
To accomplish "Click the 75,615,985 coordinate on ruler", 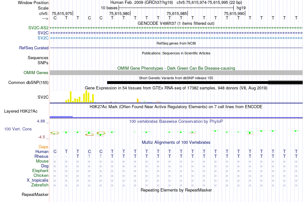I will point(177,13).
